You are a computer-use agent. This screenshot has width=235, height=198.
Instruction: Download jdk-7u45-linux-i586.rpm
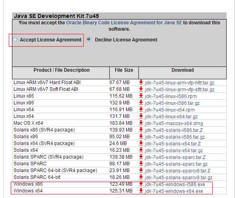click(x=170, y=96)
